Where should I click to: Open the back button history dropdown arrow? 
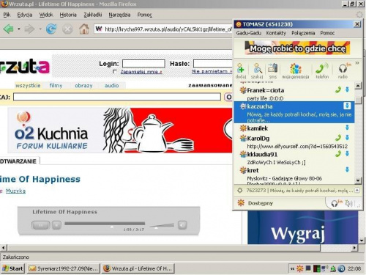19,29
